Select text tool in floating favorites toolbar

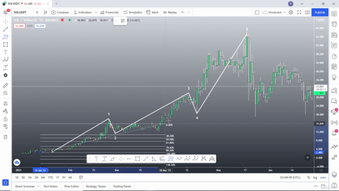coord(96,159)
